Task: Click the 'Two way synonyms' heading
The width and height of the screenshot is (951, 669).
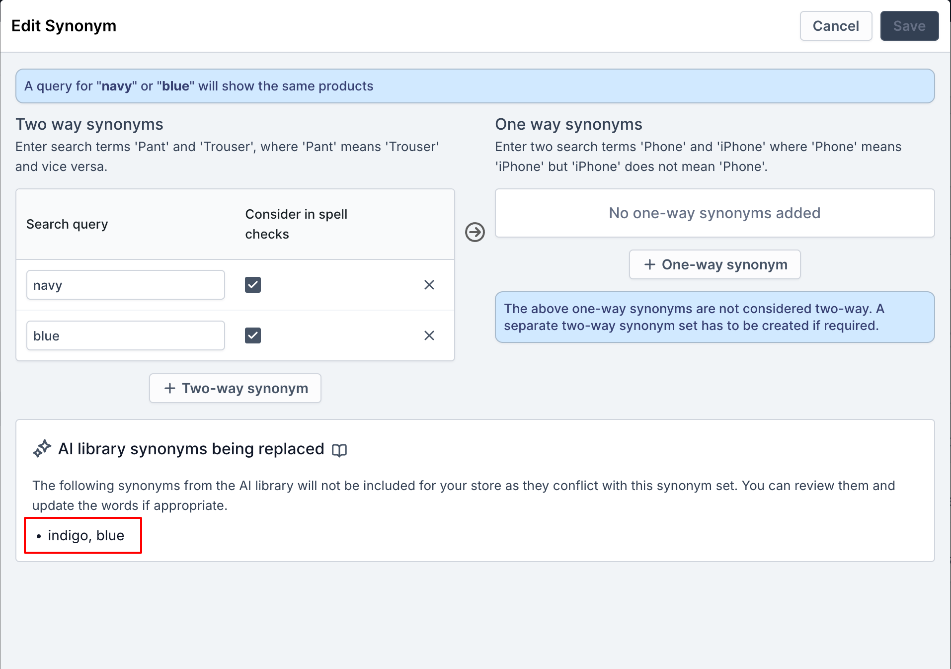Action: pyautogui.click(x=89, y=124)
